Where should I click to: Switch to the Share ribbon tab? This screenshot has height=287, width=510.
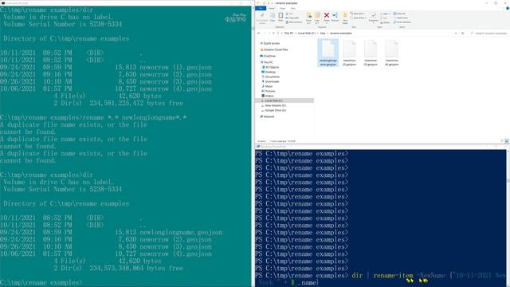[283, 8]
